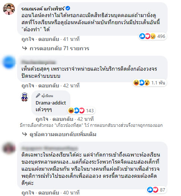Like the CCTV installer comment
Image resolution: width=181 pixels, height=196 pixels.
pos(28,86)
